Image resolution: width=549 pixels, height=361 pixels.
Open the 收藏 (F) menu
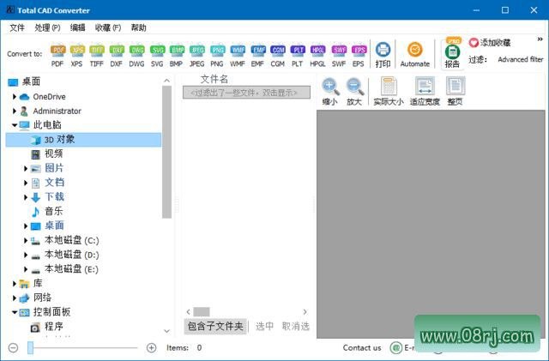[x=108, y=27]
